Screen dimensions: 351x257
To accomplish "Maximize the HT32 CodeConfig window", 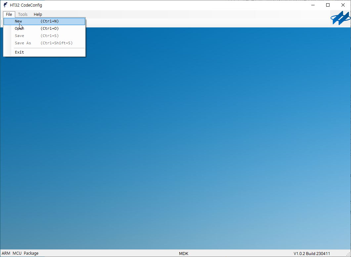I will (x=328, y=5).
